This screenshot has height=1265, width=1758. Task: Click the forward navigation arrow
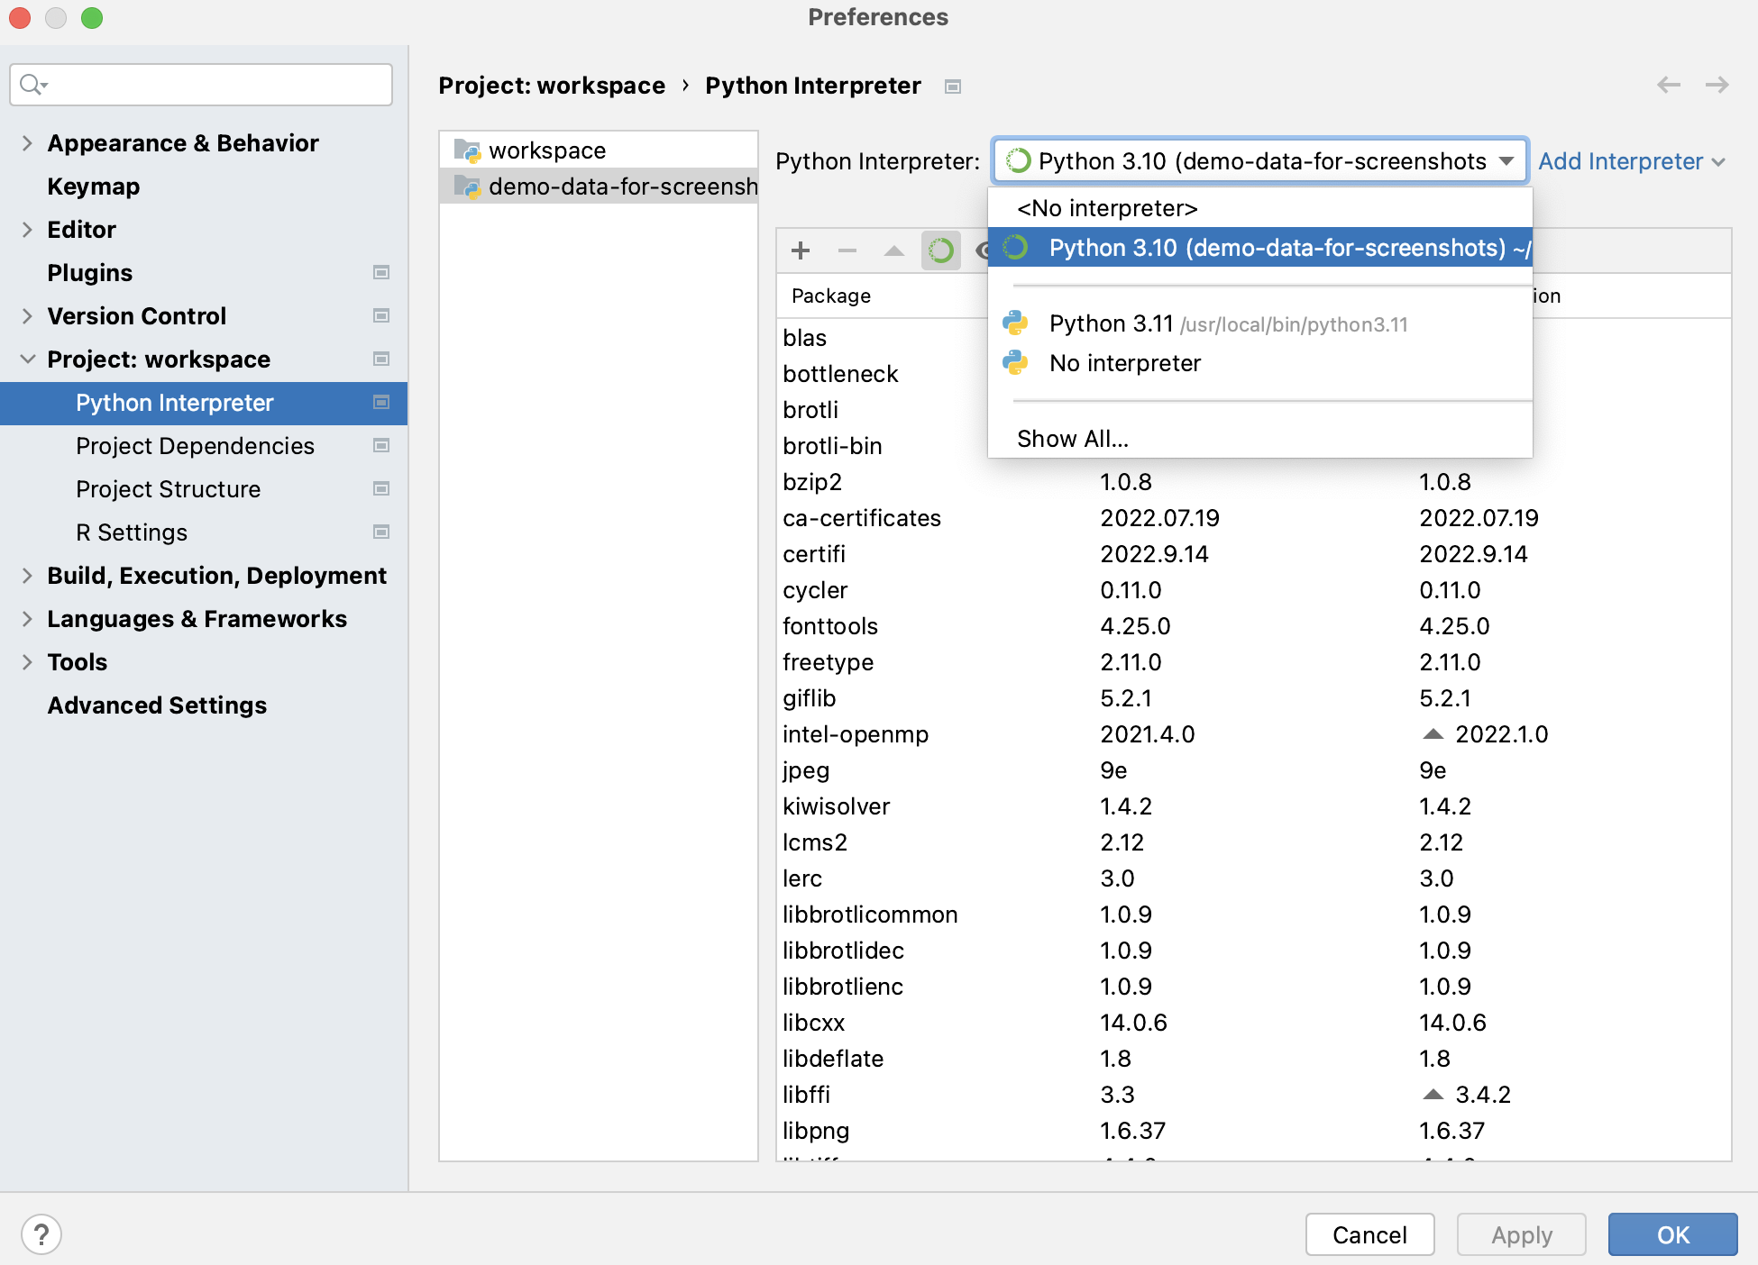click(x=1717, y=85)
